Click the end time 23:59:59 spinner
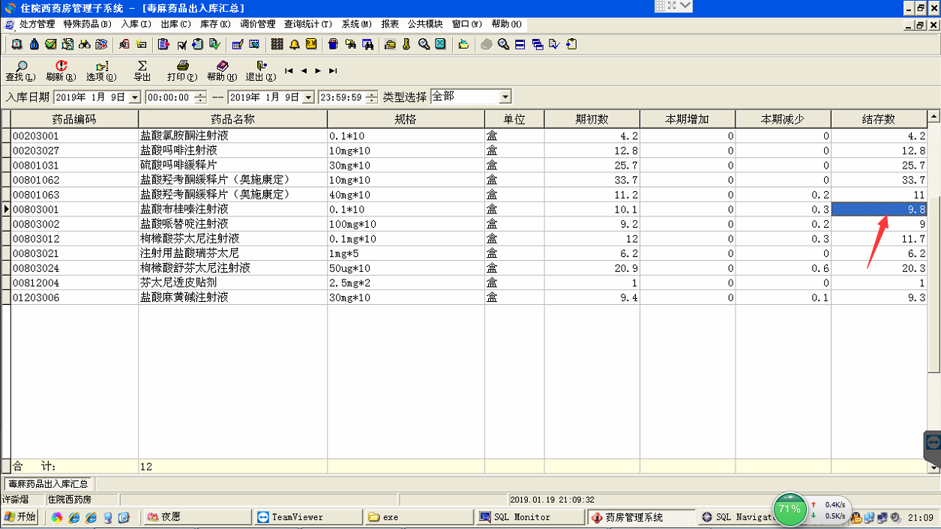 pos(372,97)
